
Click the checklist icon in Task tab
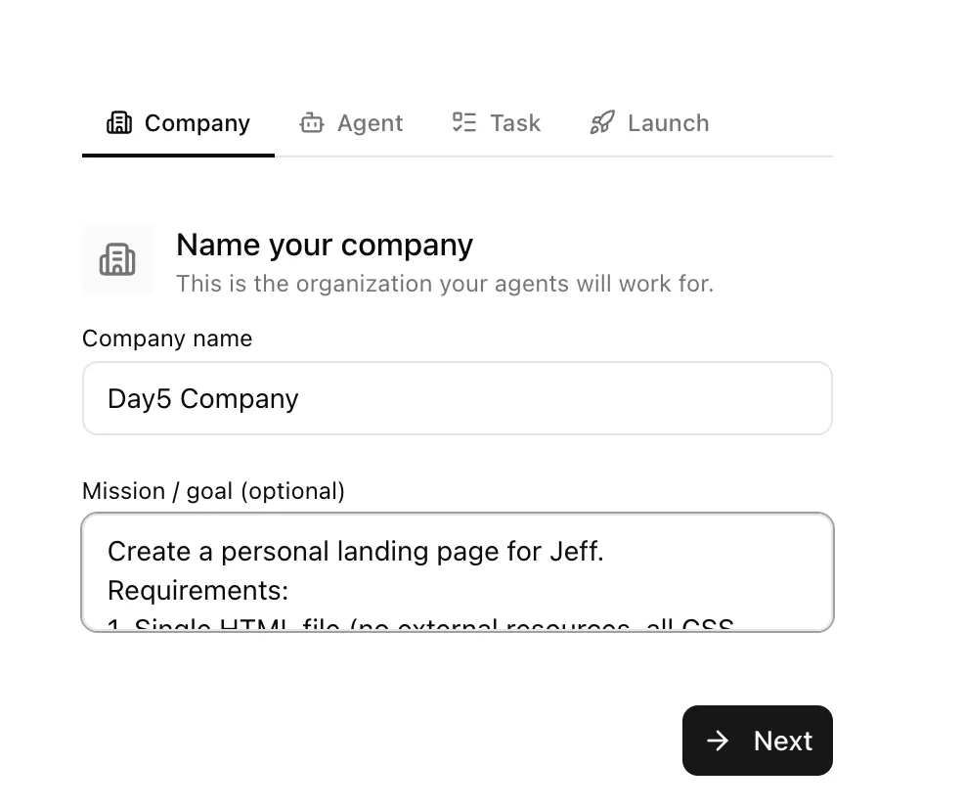463,122
